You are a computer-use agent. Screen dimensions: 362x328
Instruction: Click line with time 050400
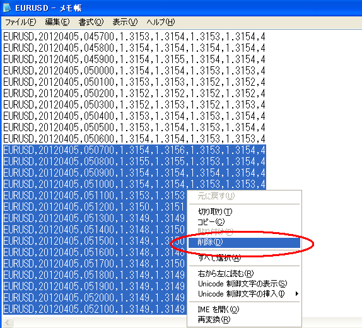coord(134,115)
